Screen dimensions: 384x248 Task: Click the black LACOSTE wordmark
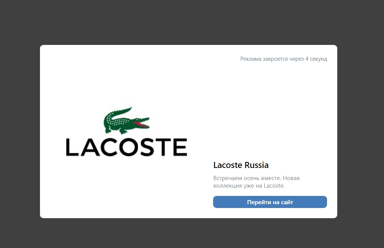pos(126,147)
